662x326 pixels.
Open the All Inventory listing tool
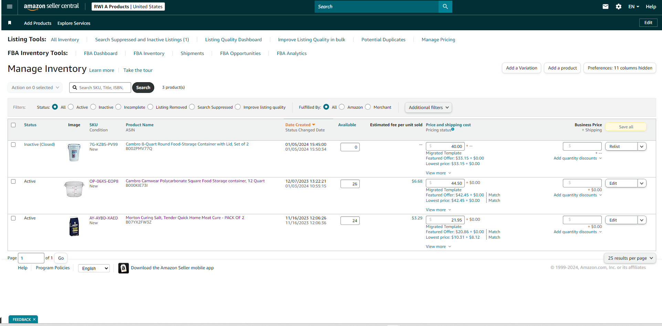[65, 40]
